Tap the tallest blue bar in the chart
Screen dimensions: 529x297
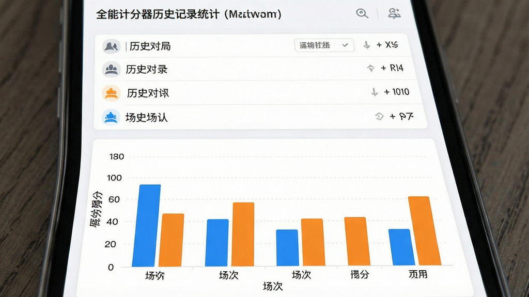point(146,226)
